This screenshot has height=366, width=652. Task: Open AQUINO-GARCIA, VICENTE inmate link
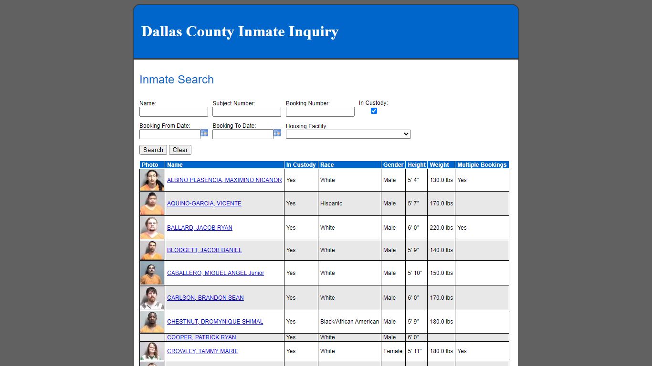(x=204, y=203)
